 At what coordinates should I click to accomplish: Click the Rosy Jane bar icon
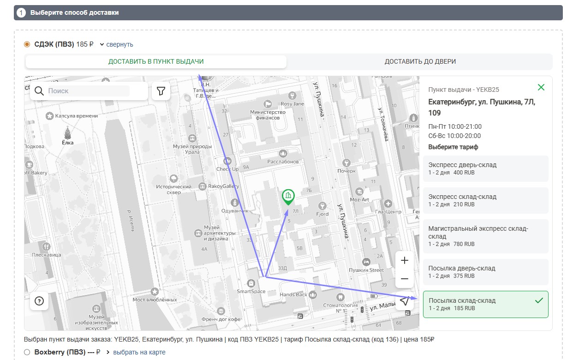(292, 96)
